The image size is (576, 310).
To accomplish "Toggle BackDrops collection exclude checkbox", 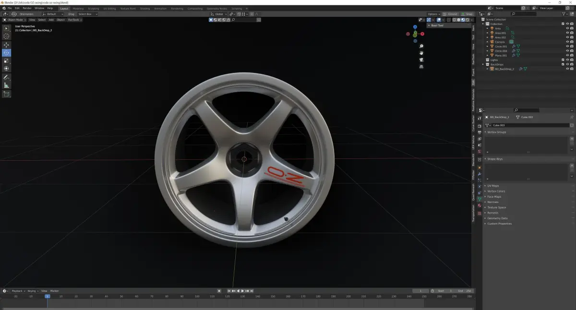I will pyautogui.click(x=563, y=64).
